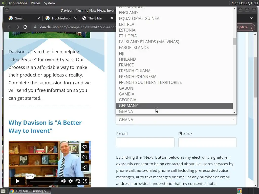Image resolution: width=259 pixels, height=194 pixels.
Task: Show desktop icon in bottom panel
Action: point(3,191)
